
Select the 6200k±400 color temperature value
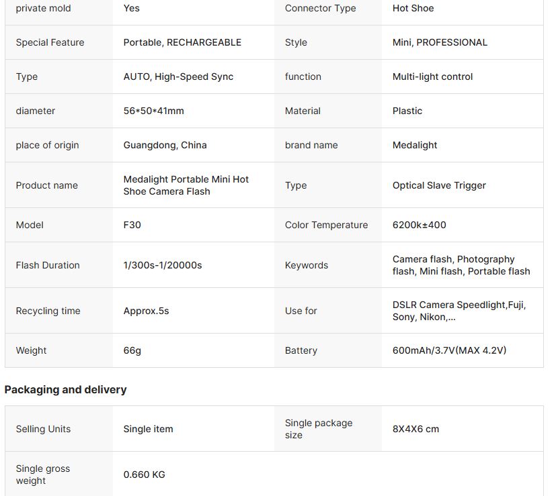[x=419, y=225]
